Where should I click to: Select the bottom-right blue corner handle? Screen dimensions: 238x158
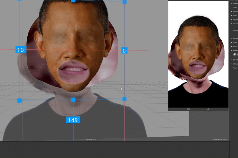pos(124,99)
